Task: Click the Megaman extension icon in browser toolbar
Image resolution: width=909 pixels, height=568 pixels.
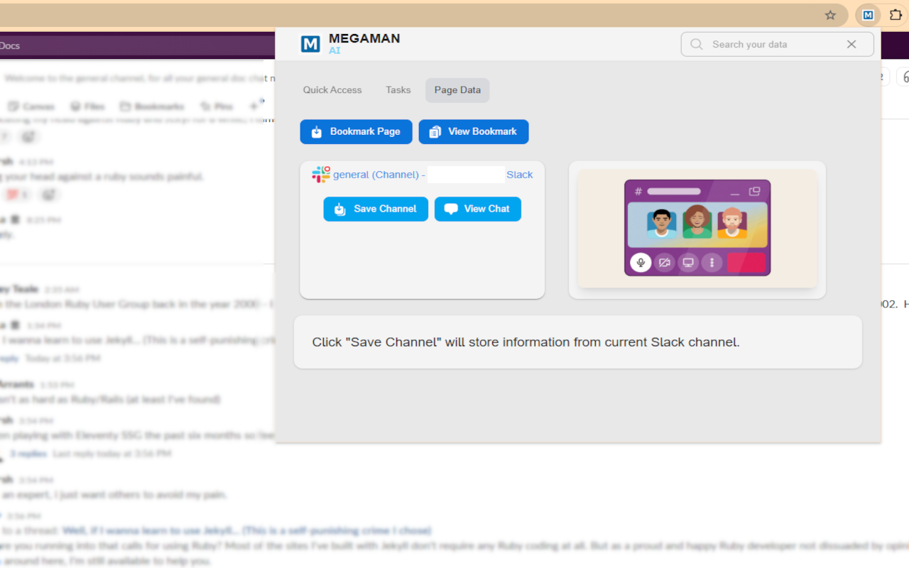Action: point(868,15)
